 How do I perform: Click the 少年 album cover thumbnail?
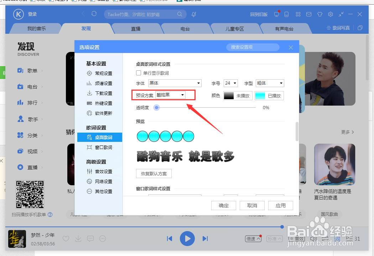17,239
